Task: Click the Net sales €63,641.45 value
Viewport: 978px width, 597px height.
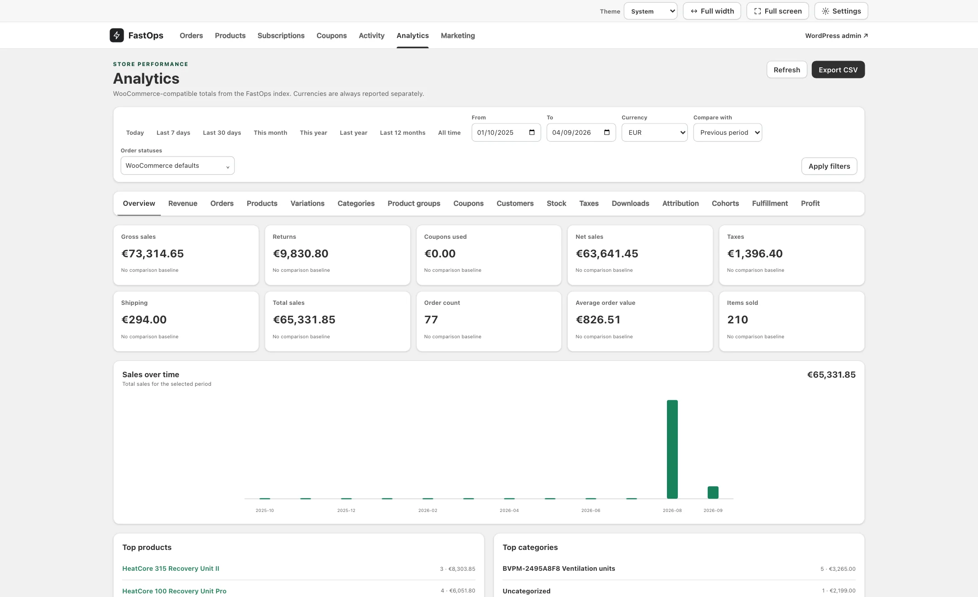Action: (607, 254)
